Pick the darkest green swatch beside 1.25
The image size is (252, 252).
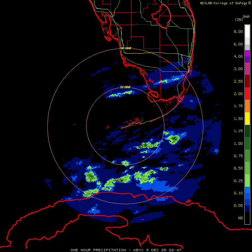247,131
